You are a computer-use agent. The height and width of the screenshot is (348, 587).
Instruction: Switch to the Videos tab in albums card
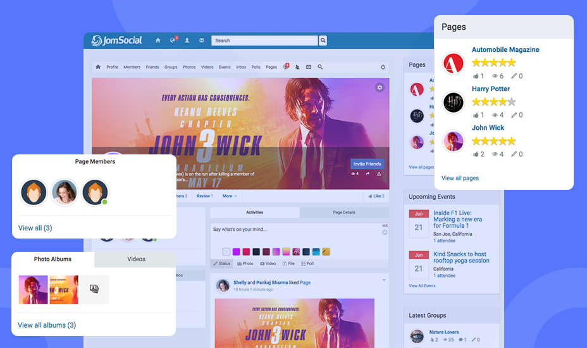coord(136,259)
